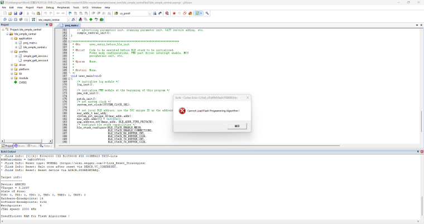This screenshot has height=224, width=424.
Task: Click the Download to flash icon
Action: click(33, 20)
